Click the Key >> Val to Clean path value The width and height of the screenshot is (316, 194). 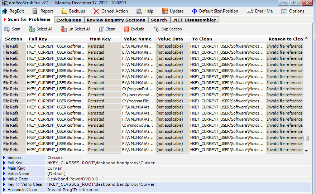tap(101, 184)
